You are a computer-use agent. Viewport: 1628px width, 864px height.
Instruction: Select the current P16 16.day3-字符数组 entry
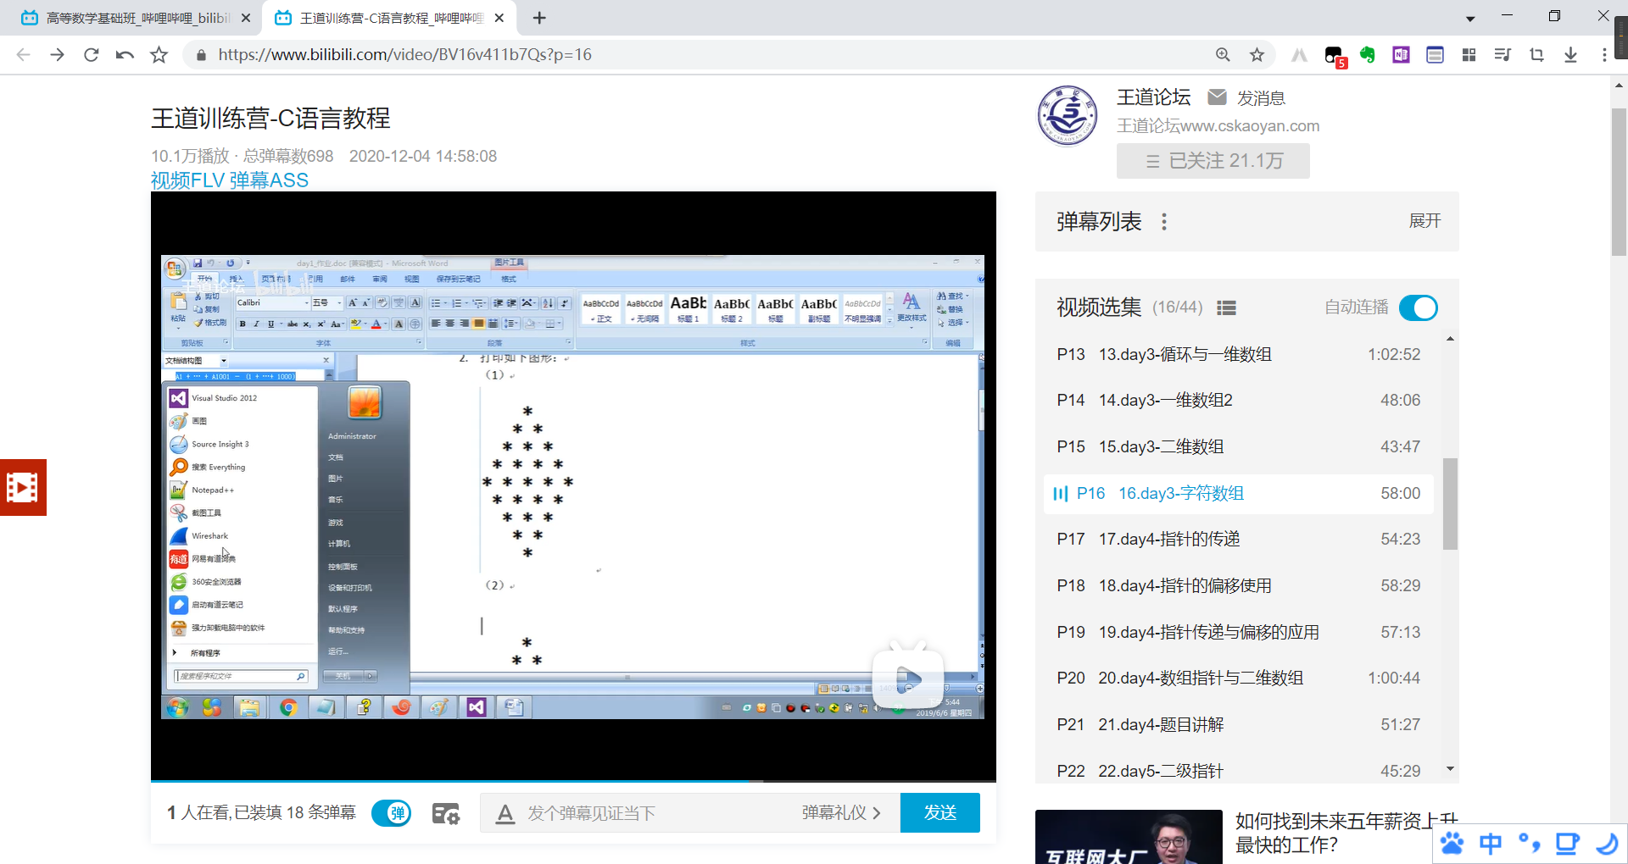click(x=1238, y=493)
